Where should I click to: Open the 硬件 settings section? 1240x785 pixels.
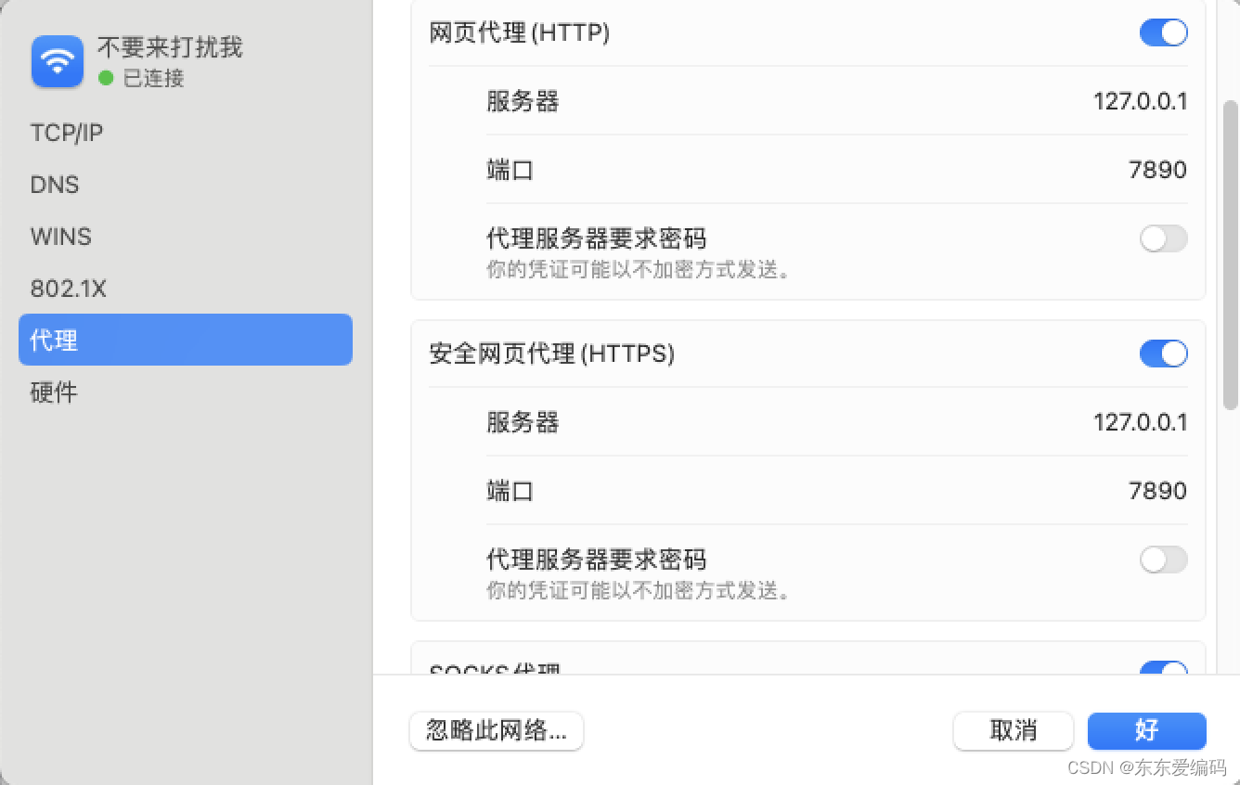53,392
